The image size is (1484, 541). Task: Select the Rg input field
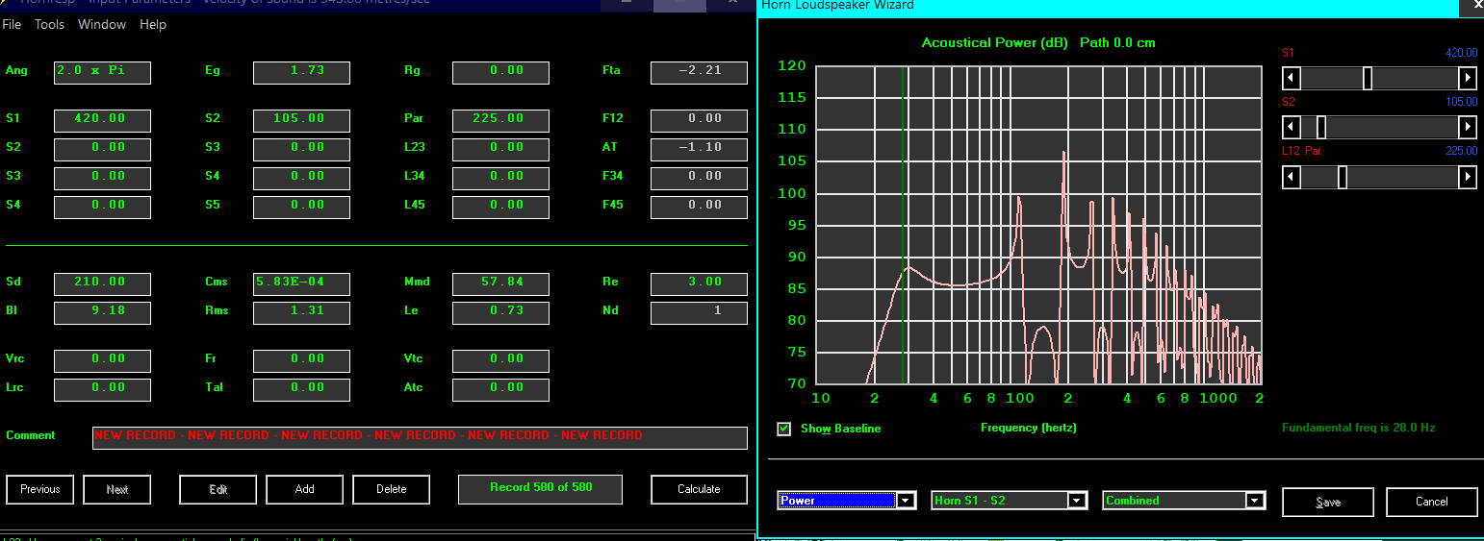(x=500, y=72)
